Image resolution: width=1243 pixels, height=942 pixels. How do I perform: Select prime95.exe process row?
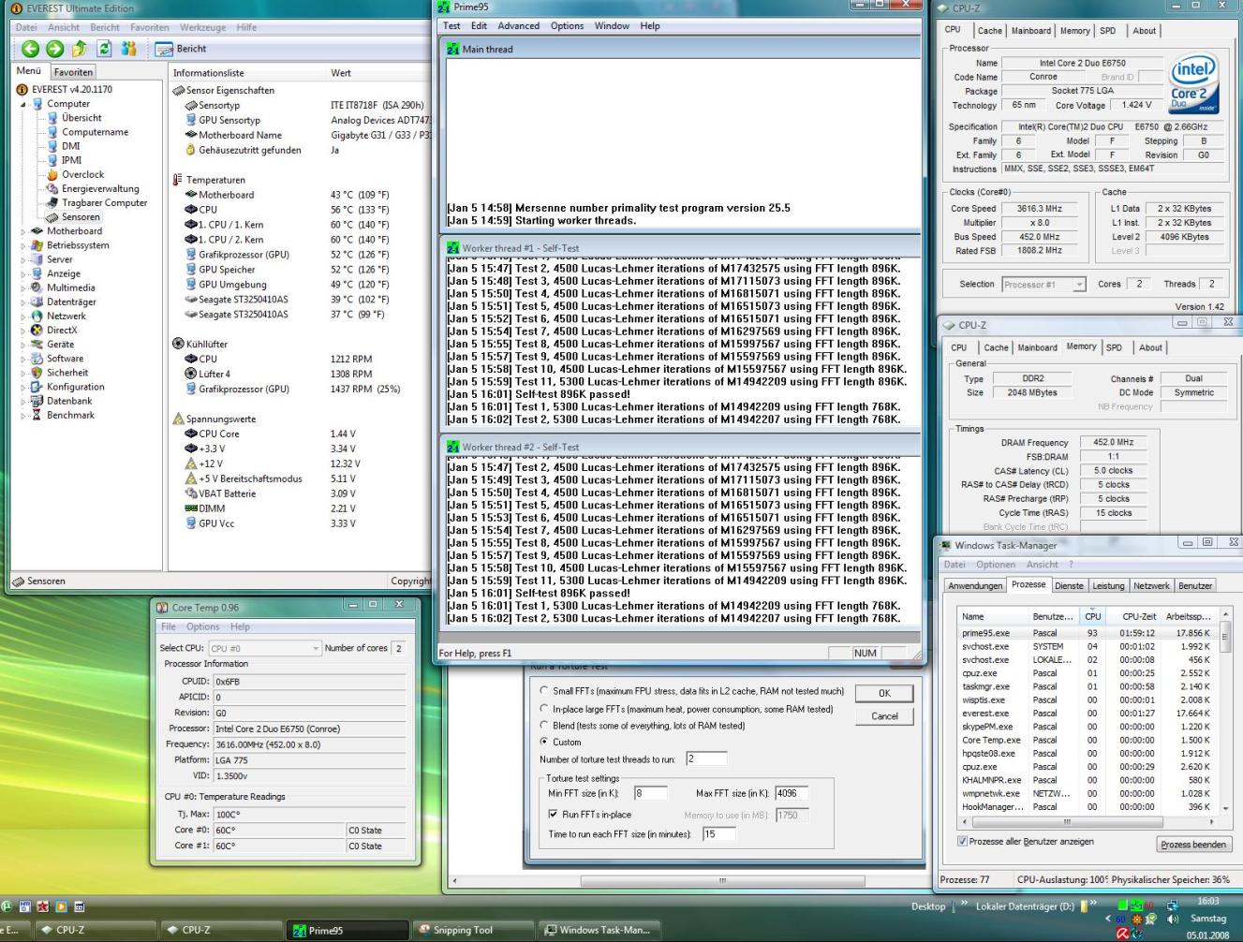(1088, 633)
